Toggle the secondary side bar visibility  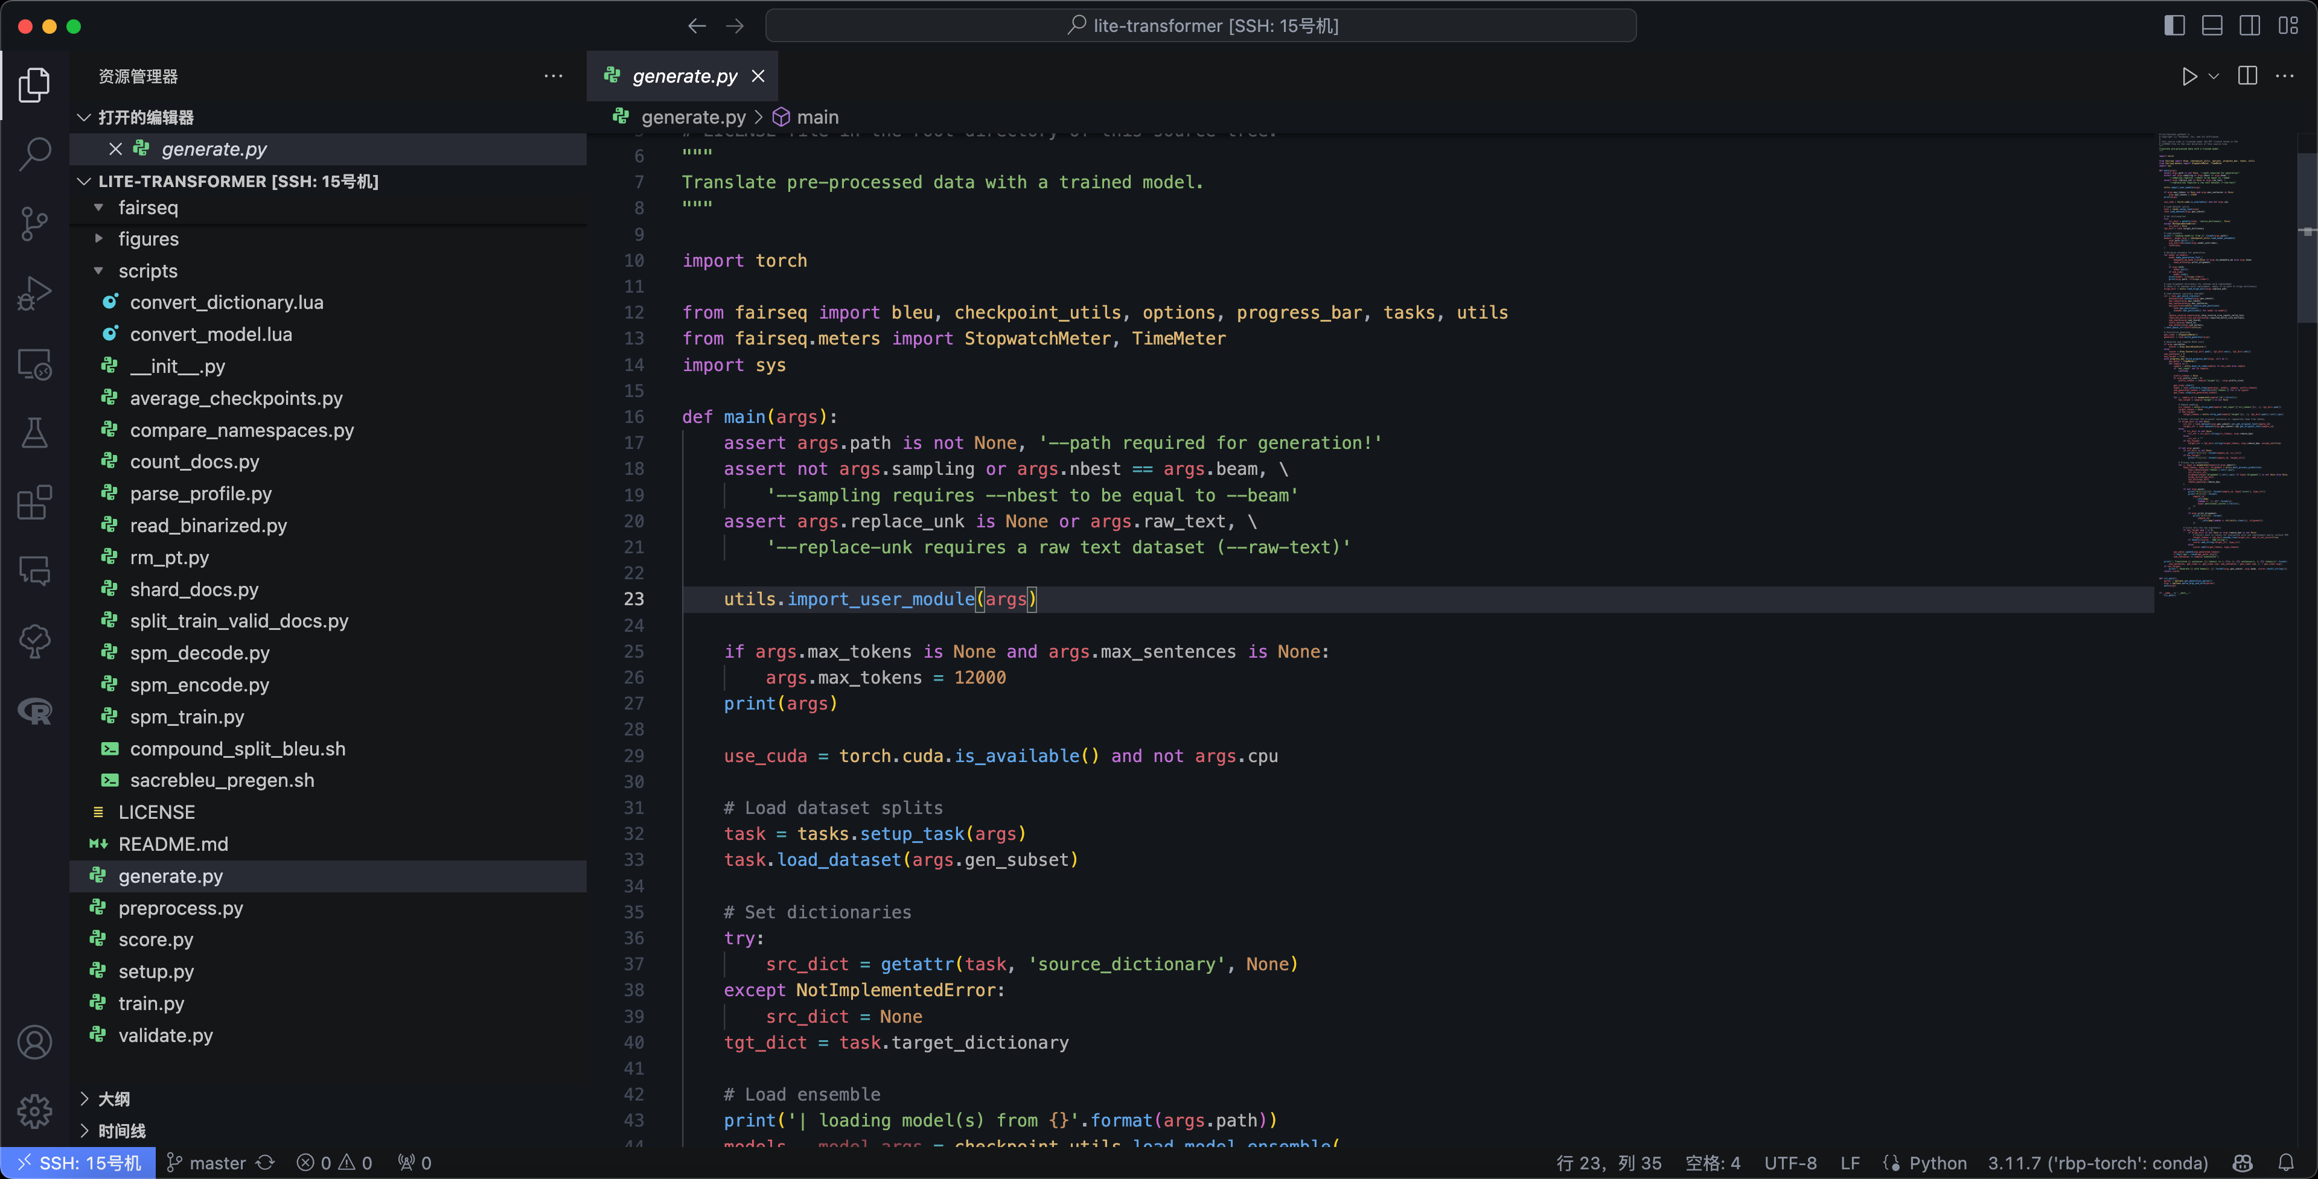click(2250, 25)
